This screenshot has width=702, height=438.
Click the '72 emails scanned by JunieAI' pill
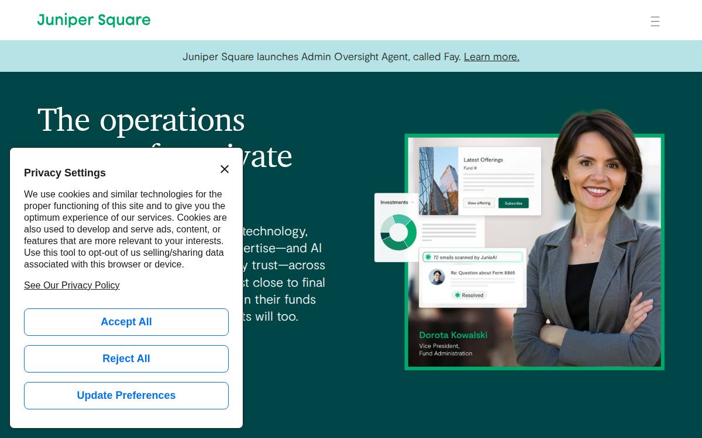click(x=473, y=257)
